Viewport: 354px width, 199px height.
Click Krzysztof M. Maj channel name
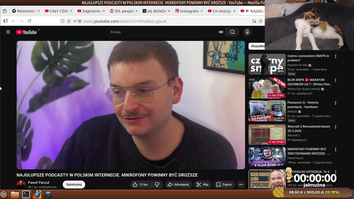297,65
